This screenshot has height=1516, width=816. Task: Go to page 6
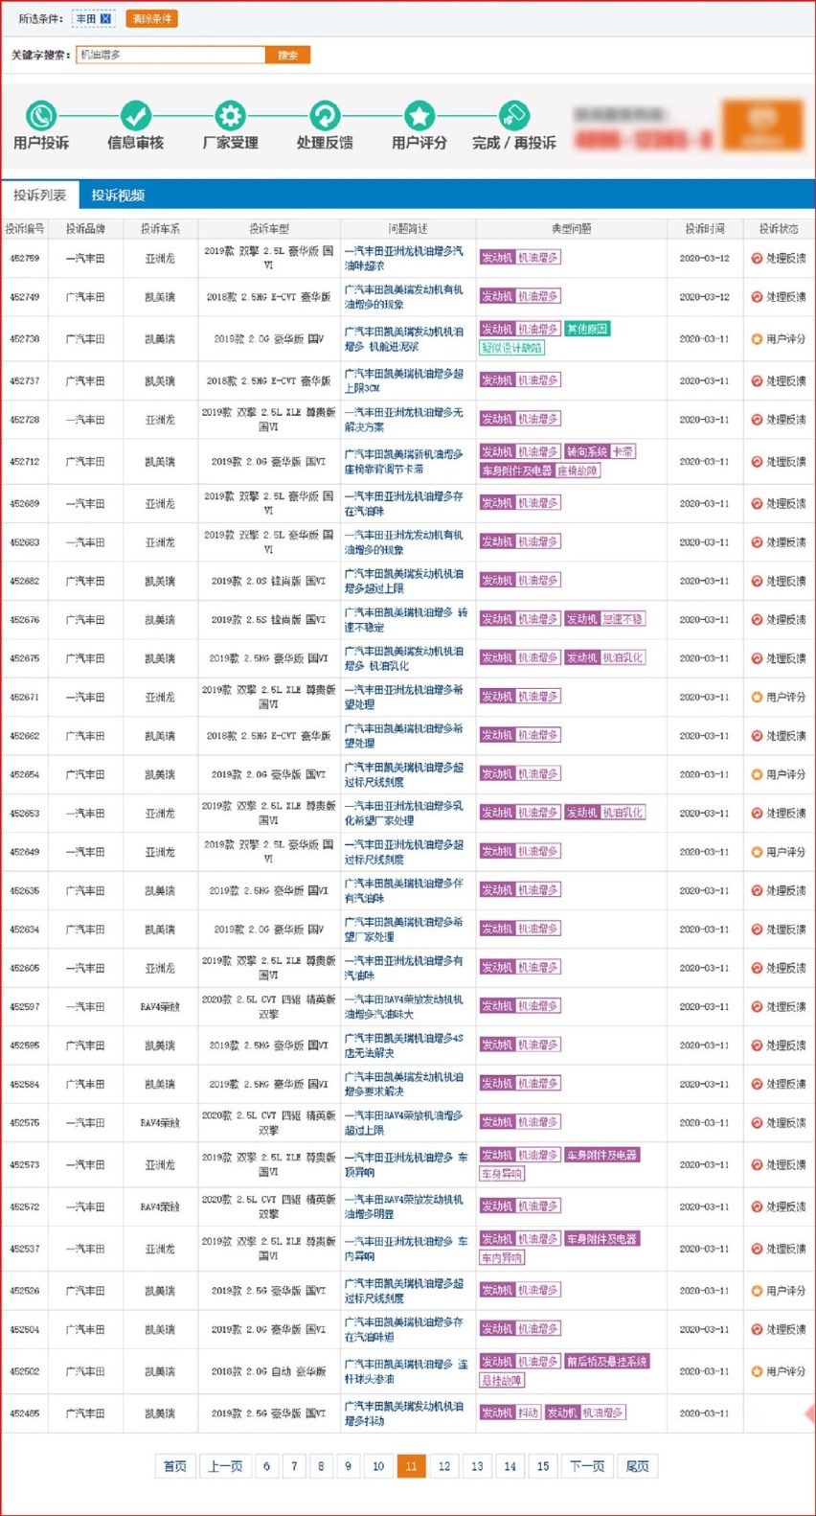[266, 1466]
